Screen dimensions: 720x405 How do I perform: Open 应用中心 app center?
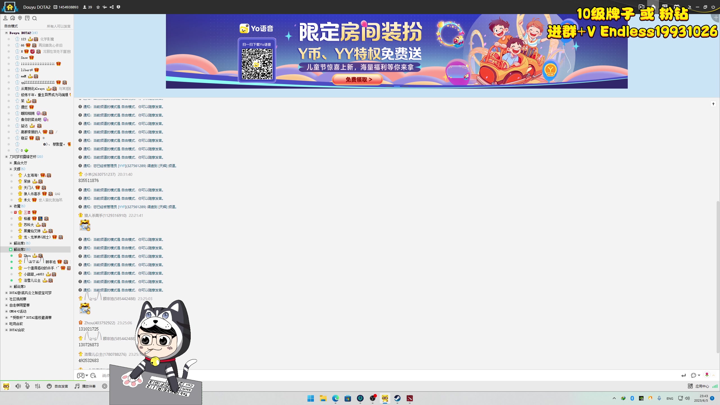pos(698,386)
